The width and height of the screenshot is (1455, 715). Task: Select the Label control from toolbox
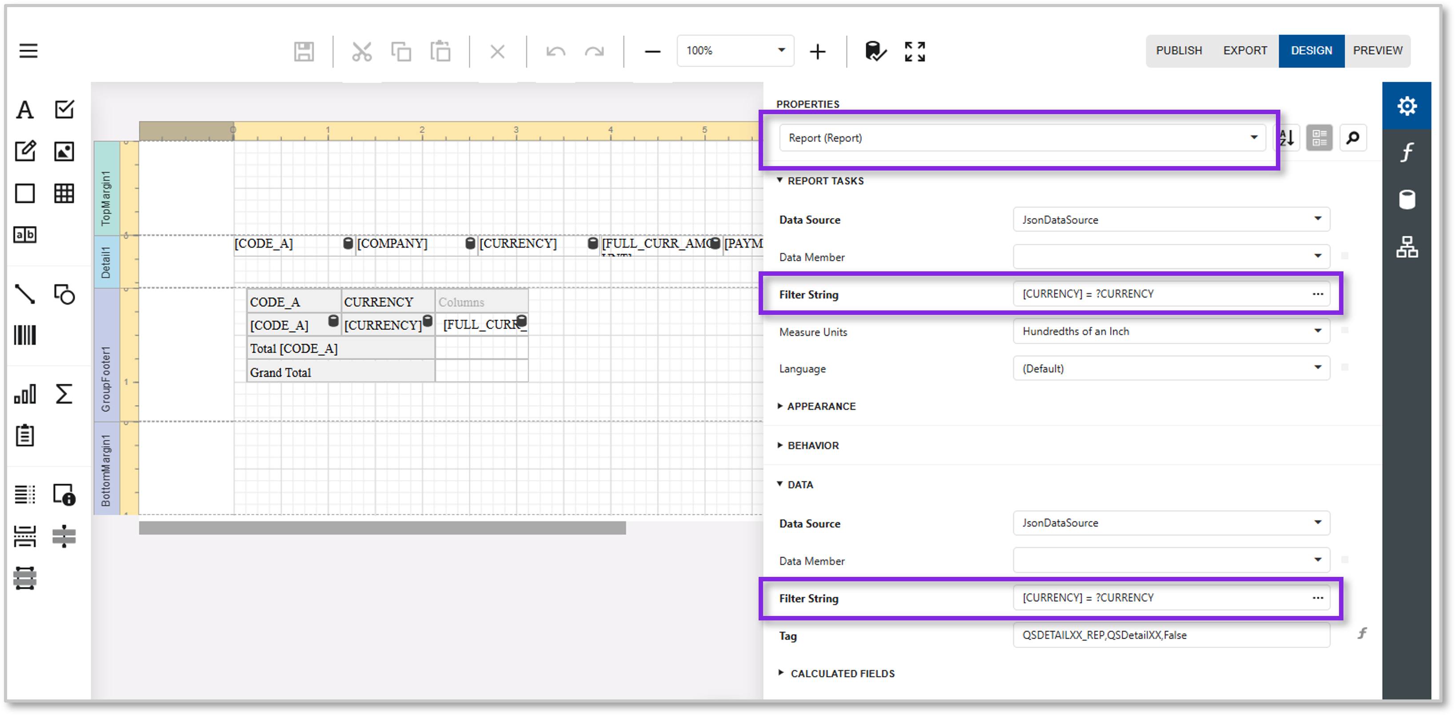[24, 110]
